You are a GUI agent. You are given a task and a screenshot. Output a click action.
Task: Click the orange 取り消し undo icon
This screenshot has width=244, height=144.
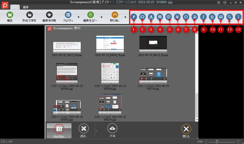pos(115,15)
